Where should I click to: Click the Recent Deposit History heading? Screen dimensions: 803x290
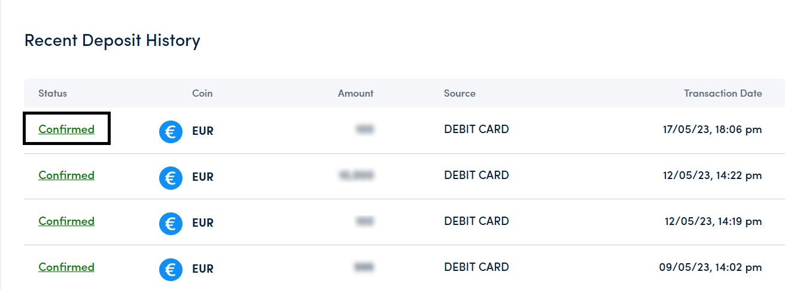point(112,41)
